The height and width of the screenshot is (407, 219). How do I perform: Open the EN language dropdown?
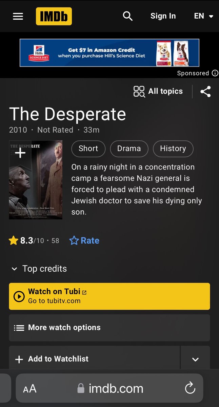[204, 16]
